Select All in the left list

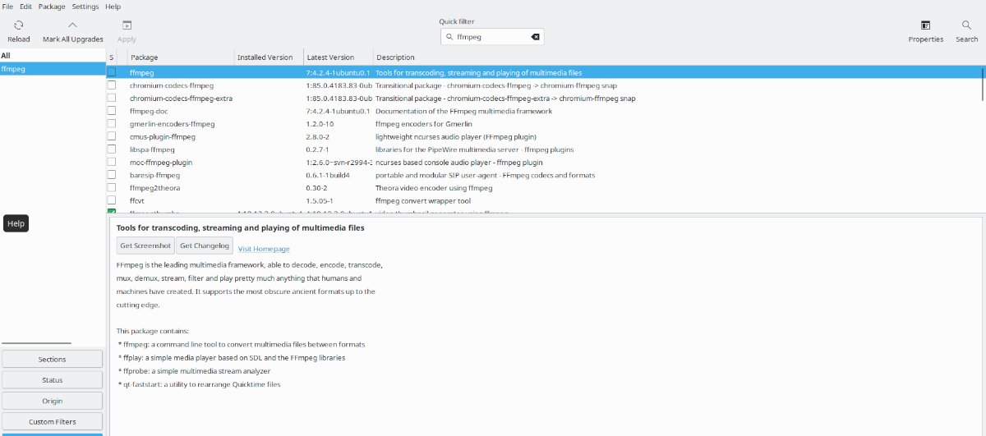(x=53, y=56)
